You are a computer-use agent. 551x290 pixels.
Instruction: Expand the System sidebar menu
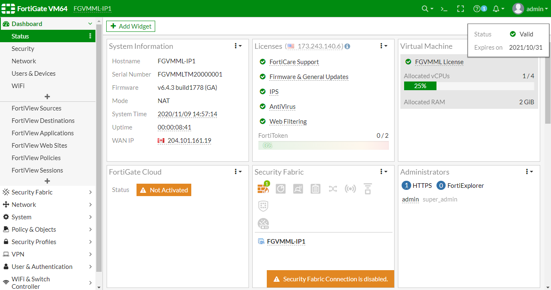pyautogui.click(x=48, y=217)
